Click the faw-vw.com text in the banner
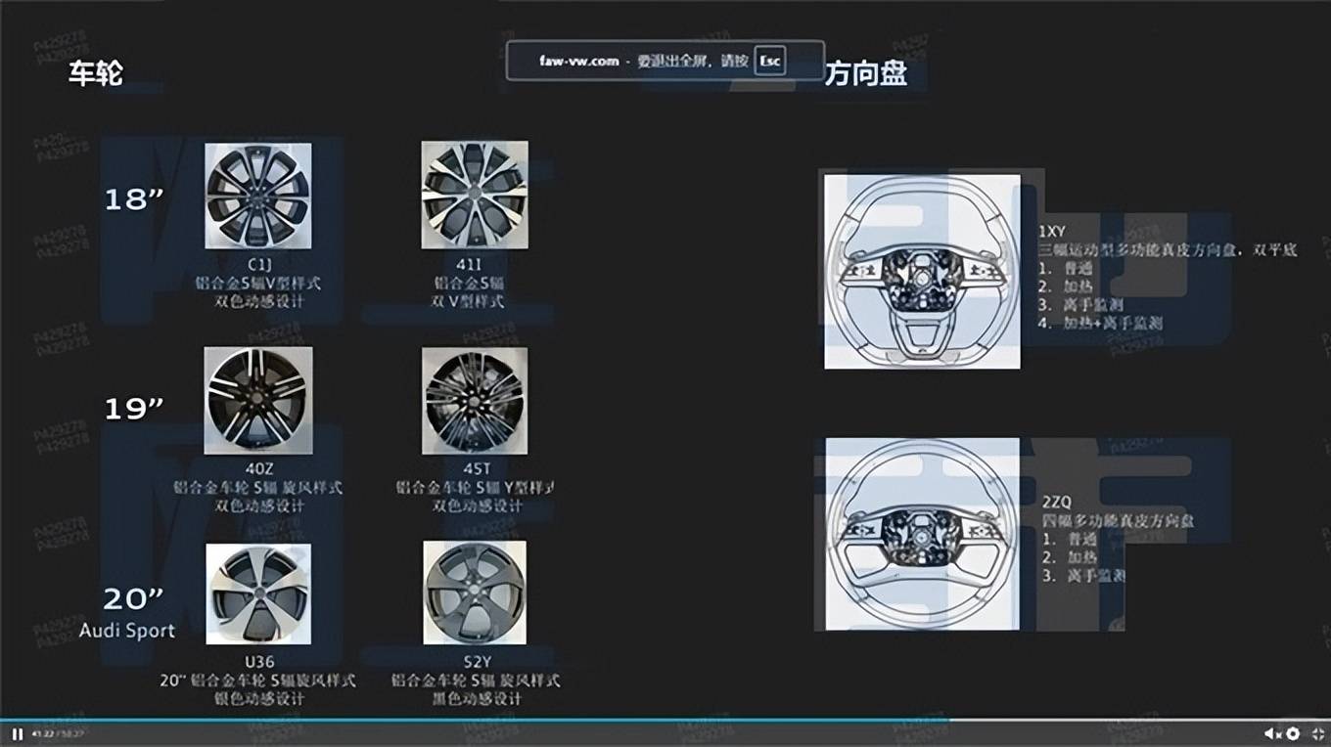Screen dimensions: 1331x747 pos(578,61)
